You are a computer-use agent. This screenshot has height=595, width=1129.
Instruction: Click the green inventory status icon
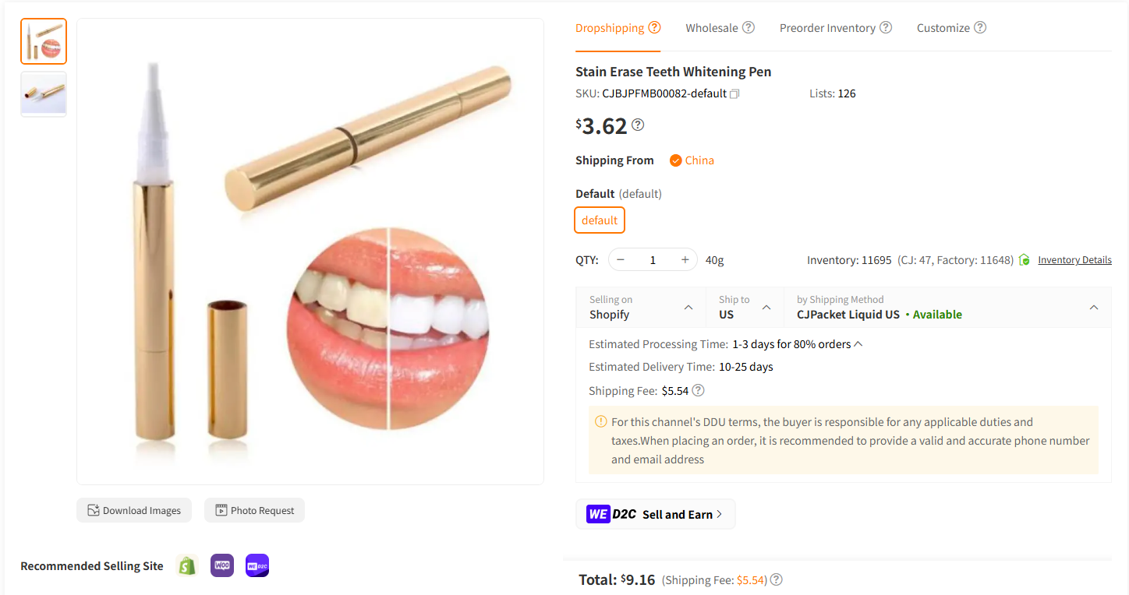click(x=1024, y=259)
